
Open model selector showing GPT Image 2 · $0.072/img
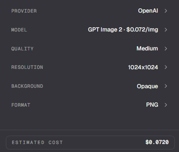coord(123,30)
